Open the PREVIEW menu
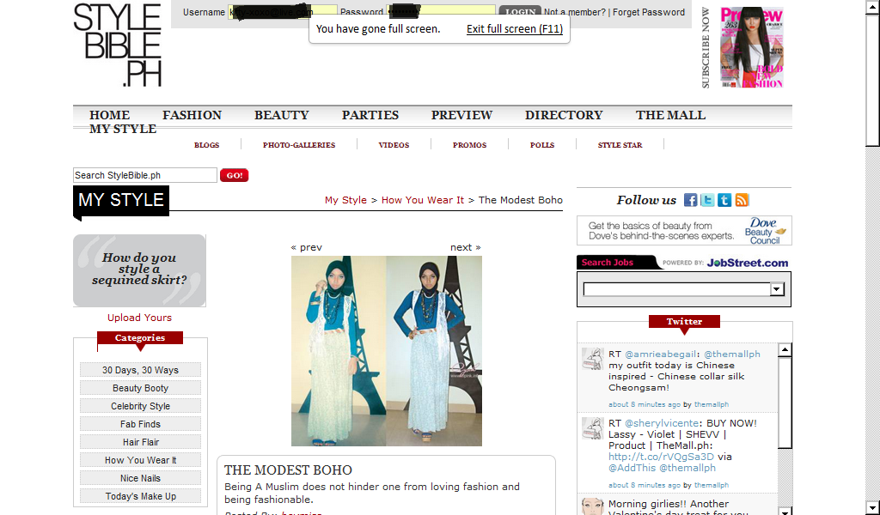 (x=461, y=115)
